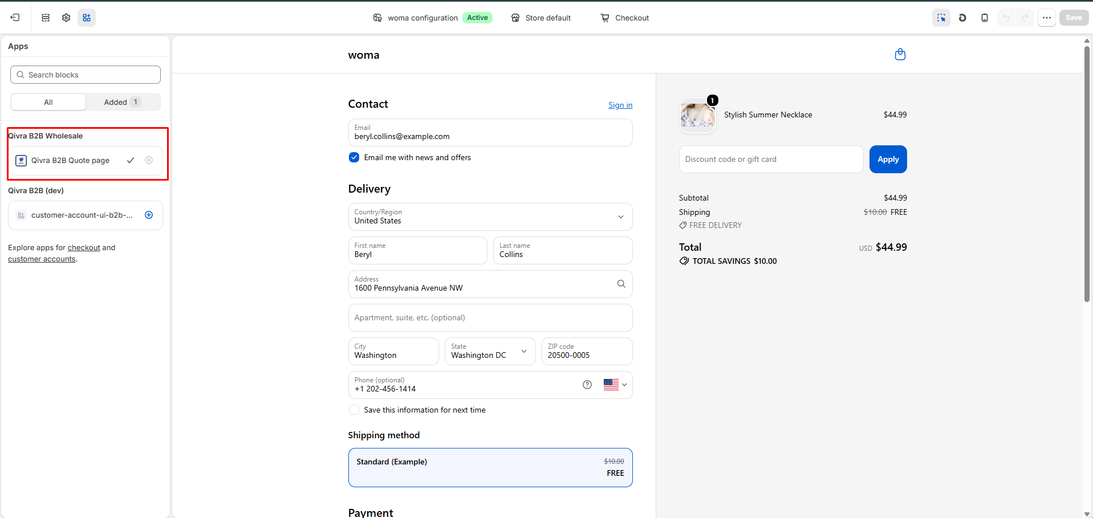Click the undo arrow icon

coord(1006,18)
